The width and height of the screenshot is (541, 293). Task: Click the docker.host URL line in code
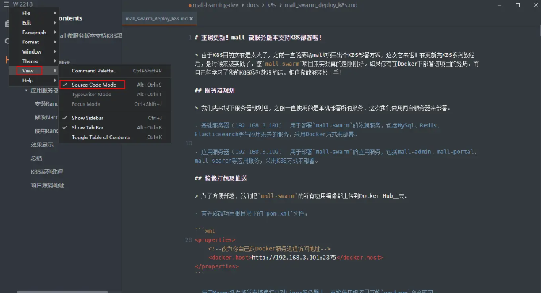point(296,258)
